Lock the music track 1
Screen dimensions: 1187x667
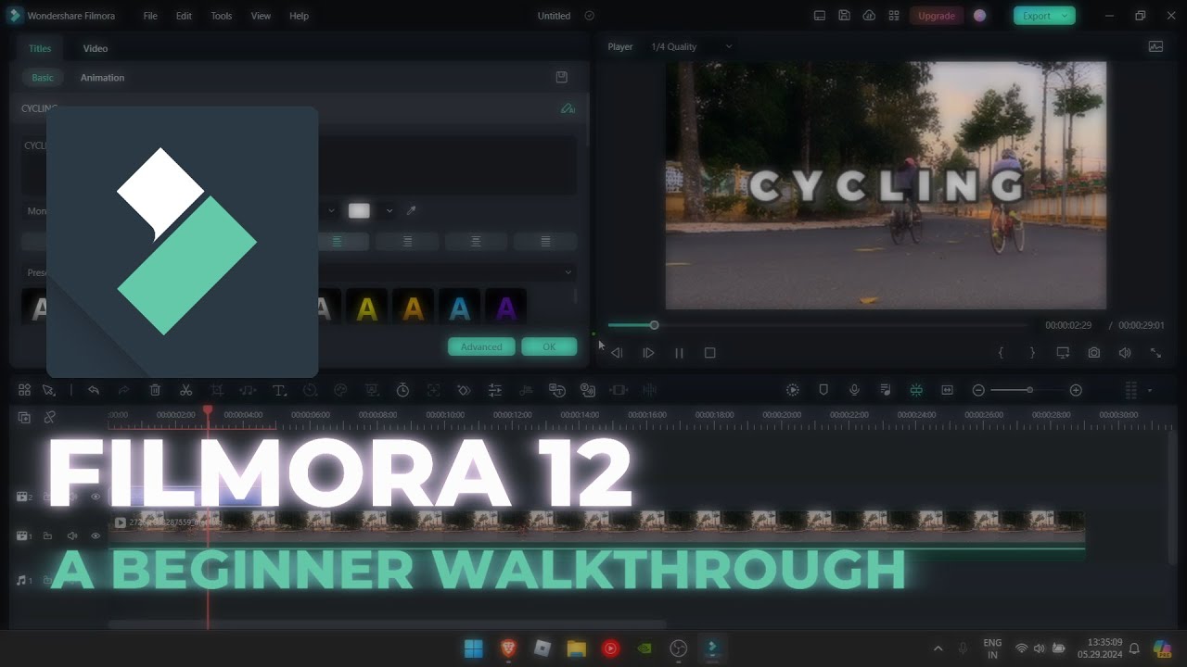pos(47,580)
